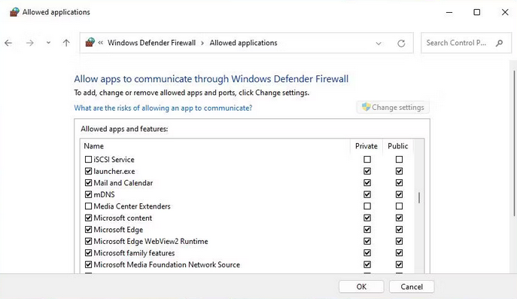Close the Allowed applications window
This screenshot has height=299, width=517.
(x=505, y=12)
